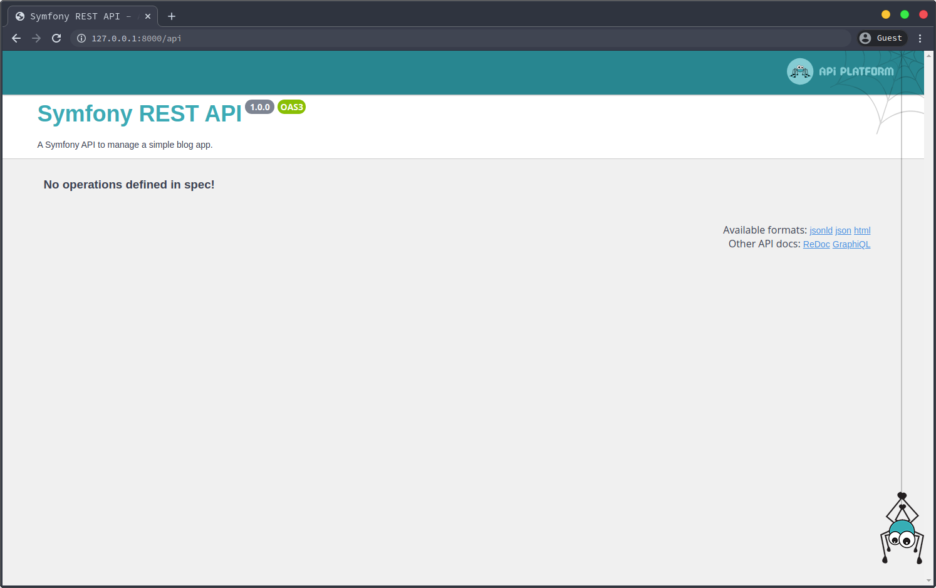Open the json format link

(x=843, y=230)
